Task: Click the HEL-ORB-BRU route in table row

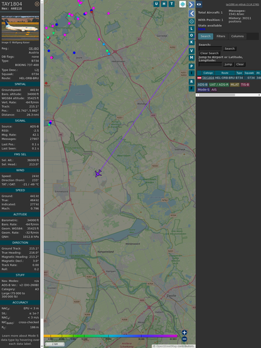Action: click(225, 78)
